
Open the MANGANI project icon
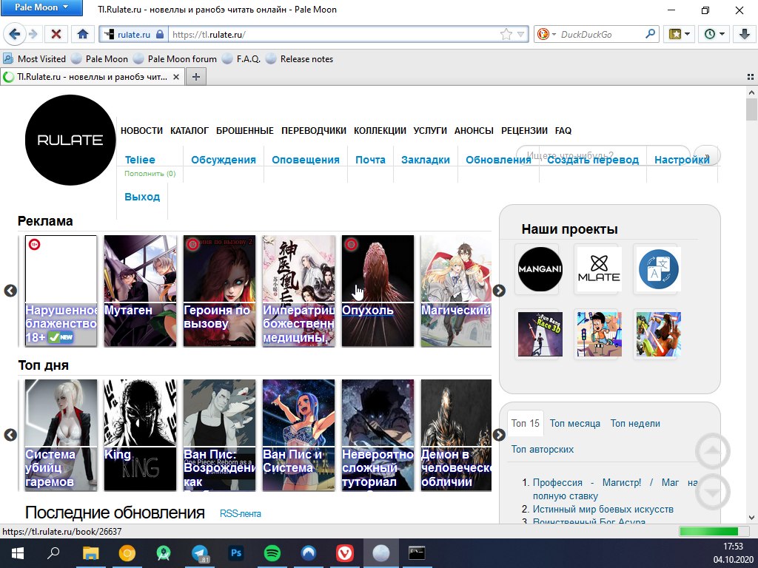540,269
